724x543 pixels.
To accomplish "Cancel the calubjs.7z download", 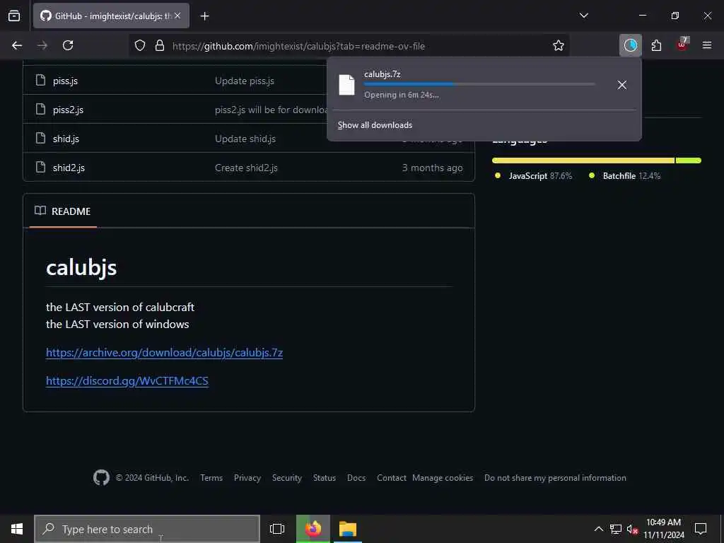I will tap(622, 85).
